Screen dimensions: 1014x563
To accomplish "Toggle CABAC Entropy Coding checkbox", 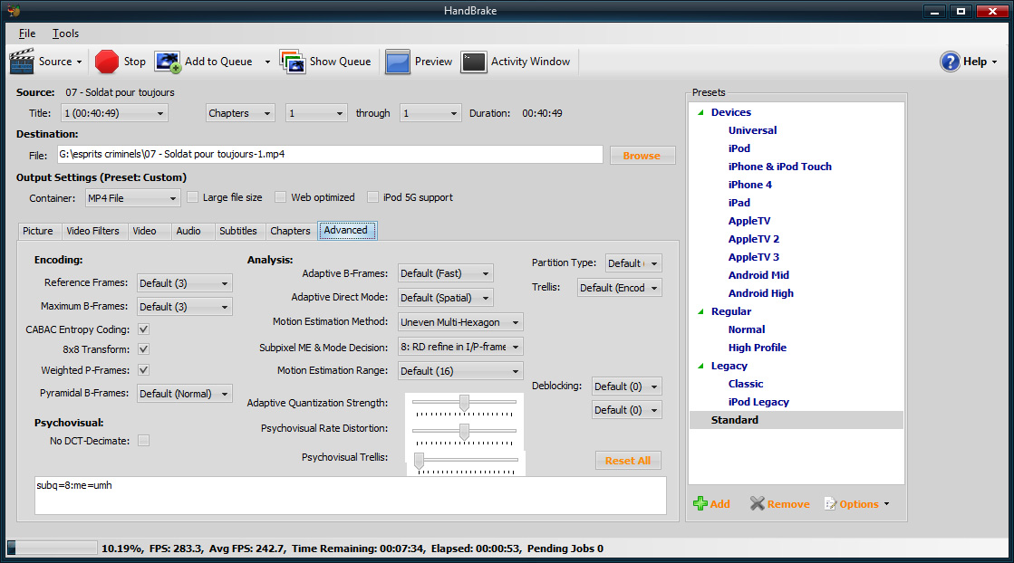I will click(x=143, y=329).
